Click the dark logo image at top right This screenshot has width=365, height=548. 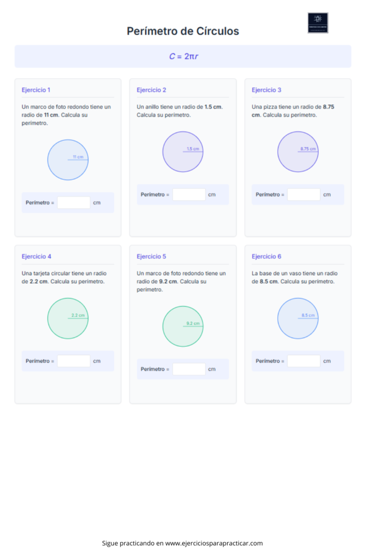click(317, 22)
